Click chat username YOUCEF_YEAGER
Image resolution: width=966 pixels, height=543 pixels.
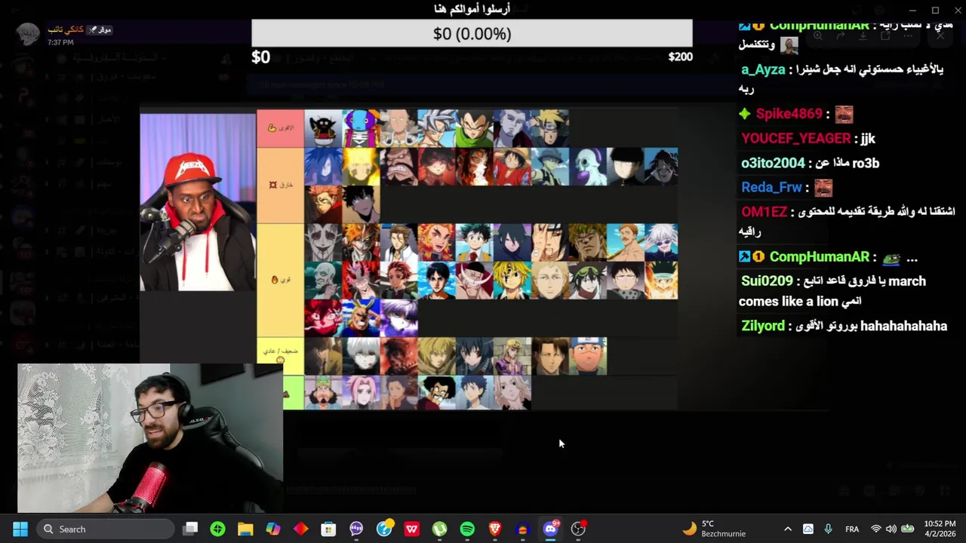coord(795,138)
